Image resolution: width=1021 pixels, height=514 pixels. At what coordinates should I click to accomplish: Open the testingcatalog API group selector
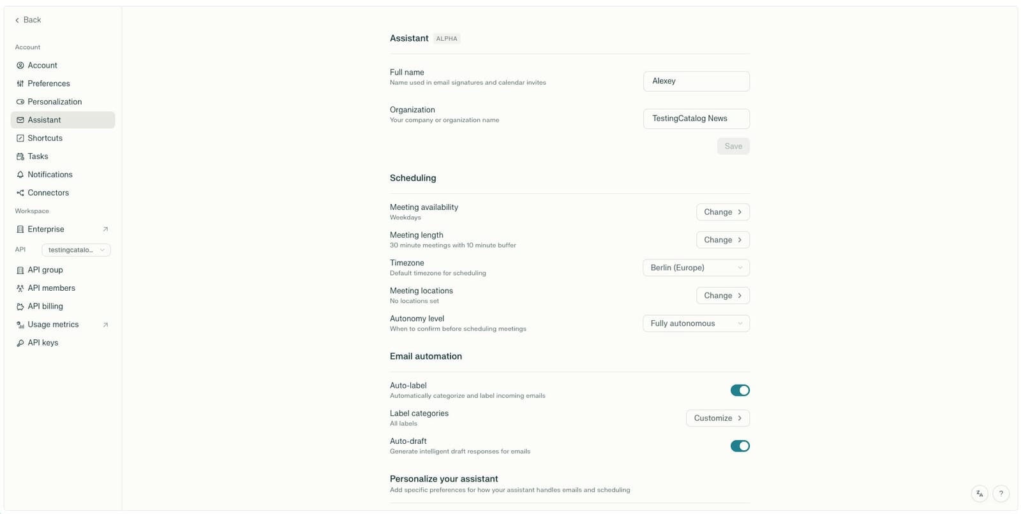(x=76, y=250)
